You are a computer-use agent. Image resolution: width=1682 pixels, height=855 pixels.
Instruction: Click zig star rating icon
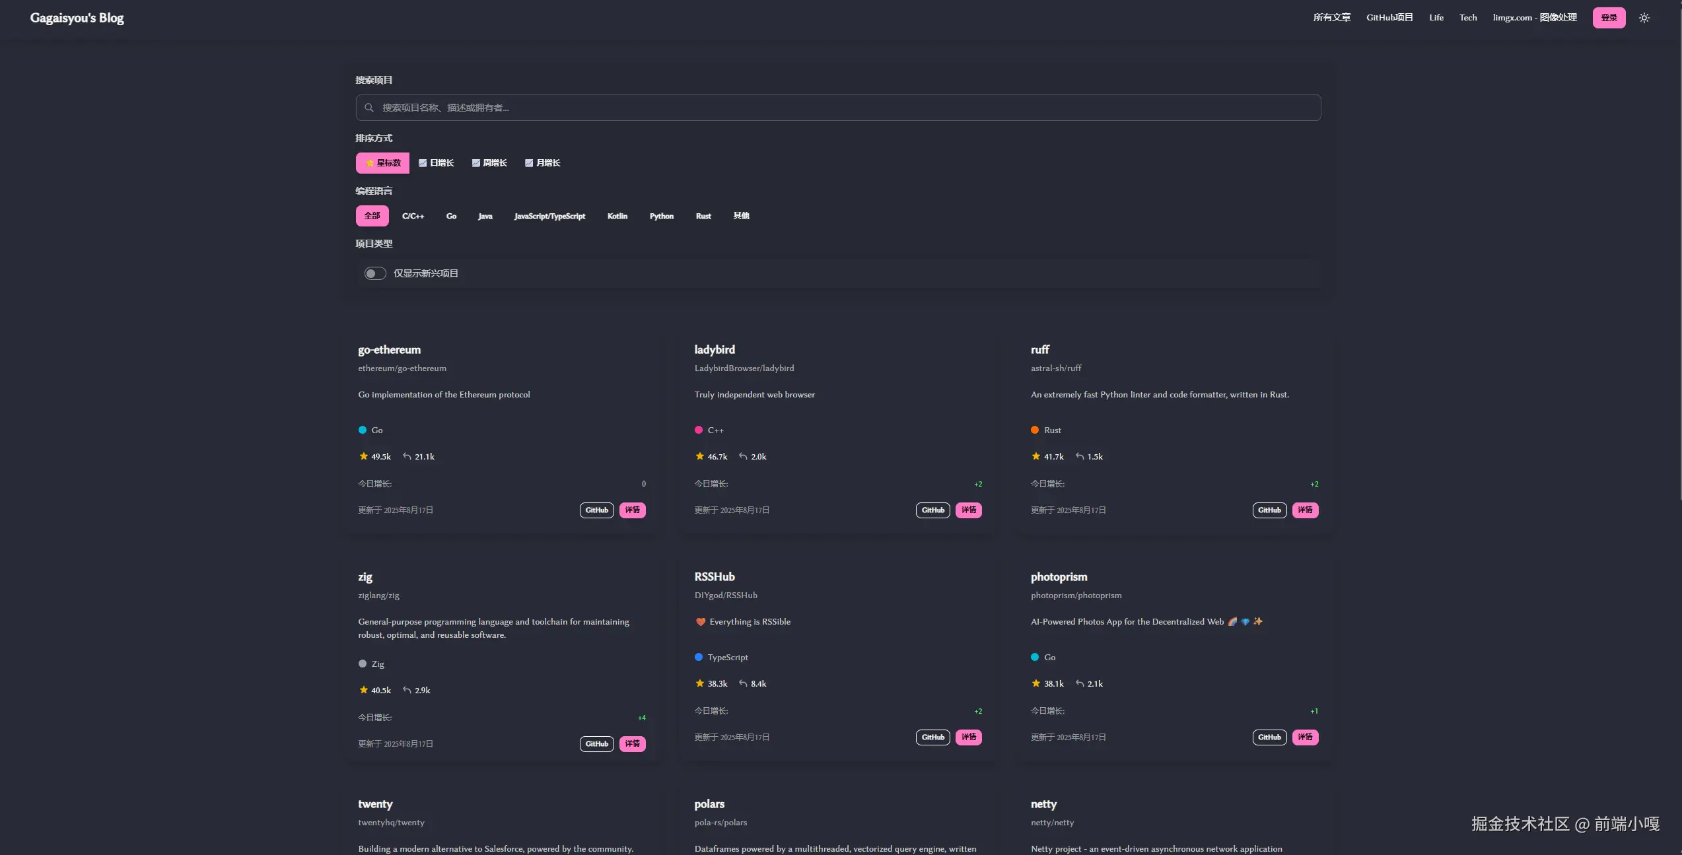pos(363,690)
